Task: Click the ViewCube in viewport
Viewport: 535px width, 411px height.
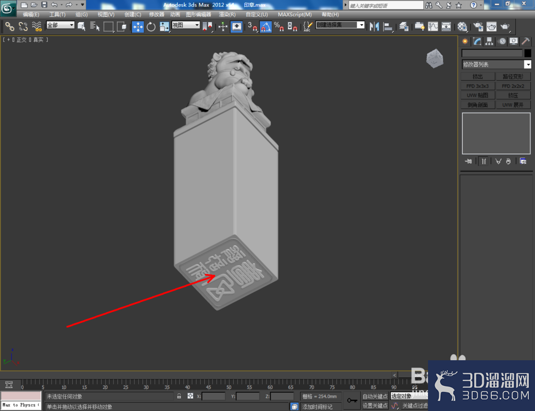Action: [x=434, y=59]
